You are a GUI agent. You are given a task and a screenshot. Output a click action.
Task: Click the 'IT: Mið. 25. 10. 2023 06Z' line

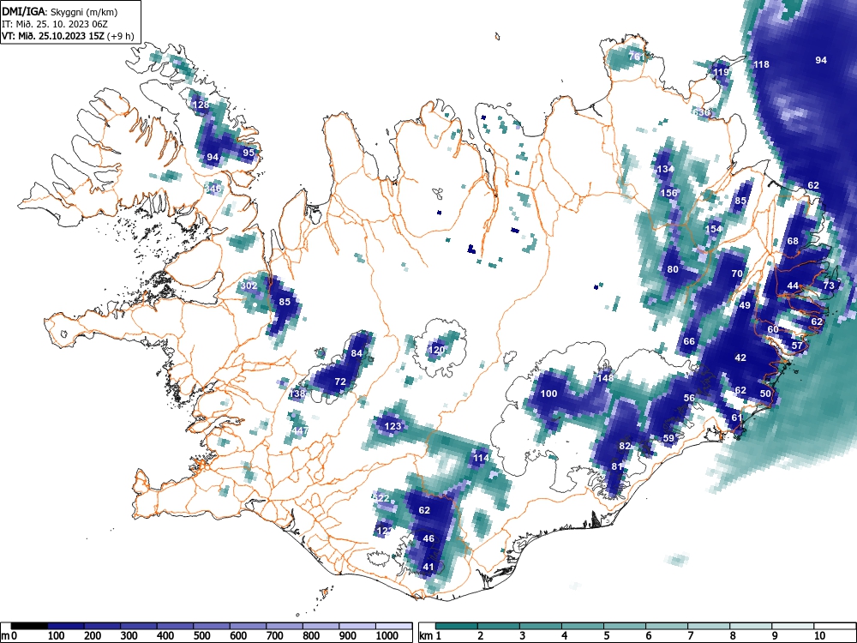[55, 24]
